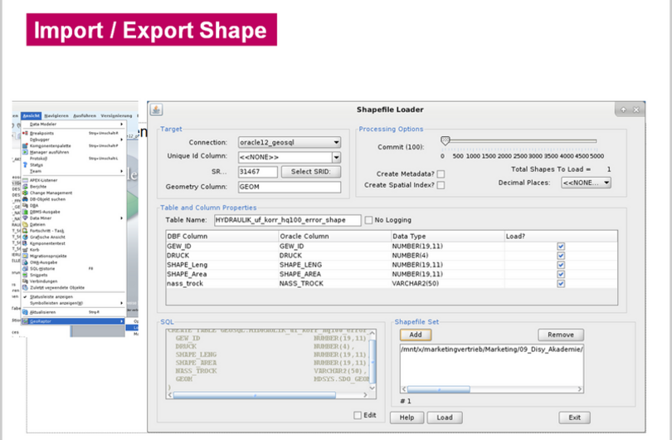
Task: Click the DB-Objekt suchen icon
Action: [x=25, y=199]
